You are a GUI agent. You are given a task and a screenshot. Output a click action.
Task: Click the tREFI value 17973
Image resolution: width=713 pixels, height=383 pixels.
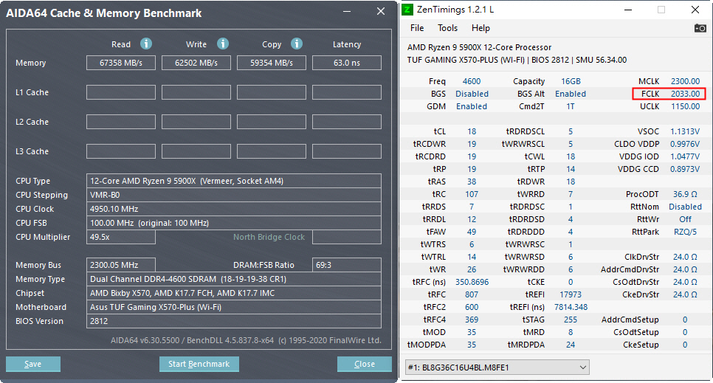point(571,294)
